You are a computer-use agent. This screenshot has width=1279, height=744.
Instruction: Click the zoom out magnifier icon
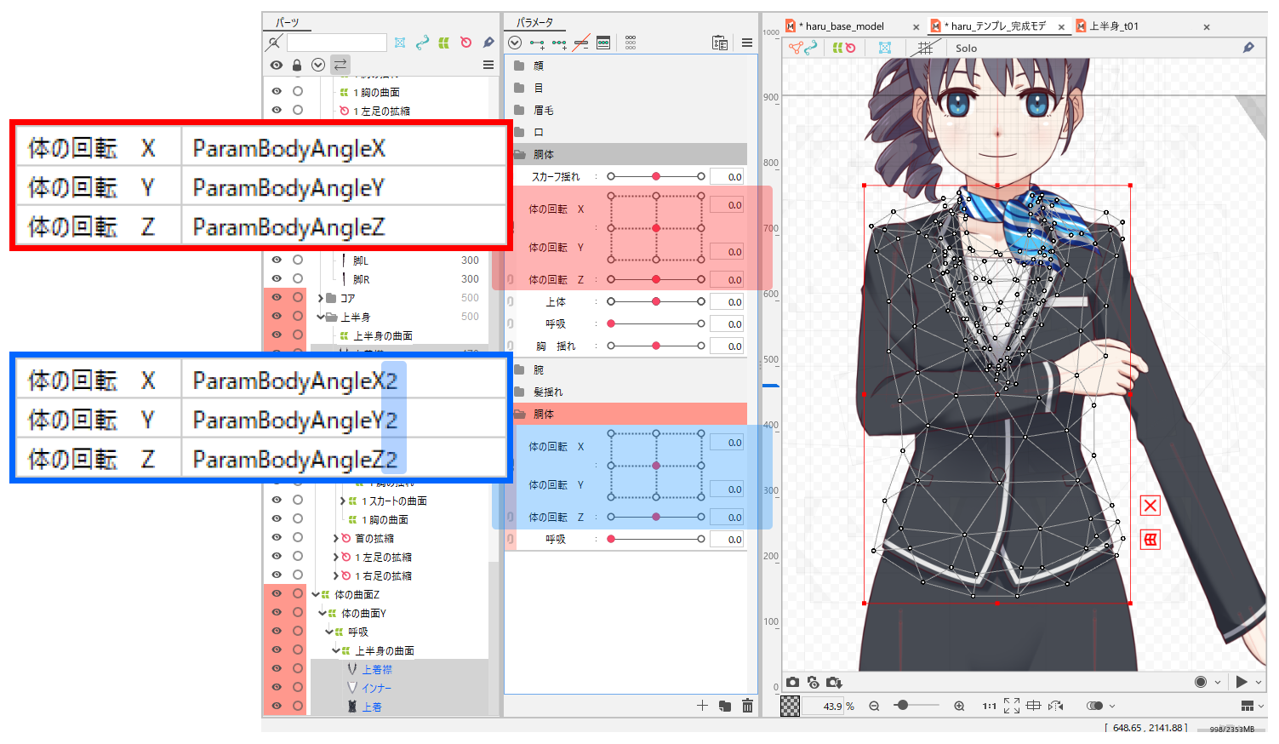874,706
